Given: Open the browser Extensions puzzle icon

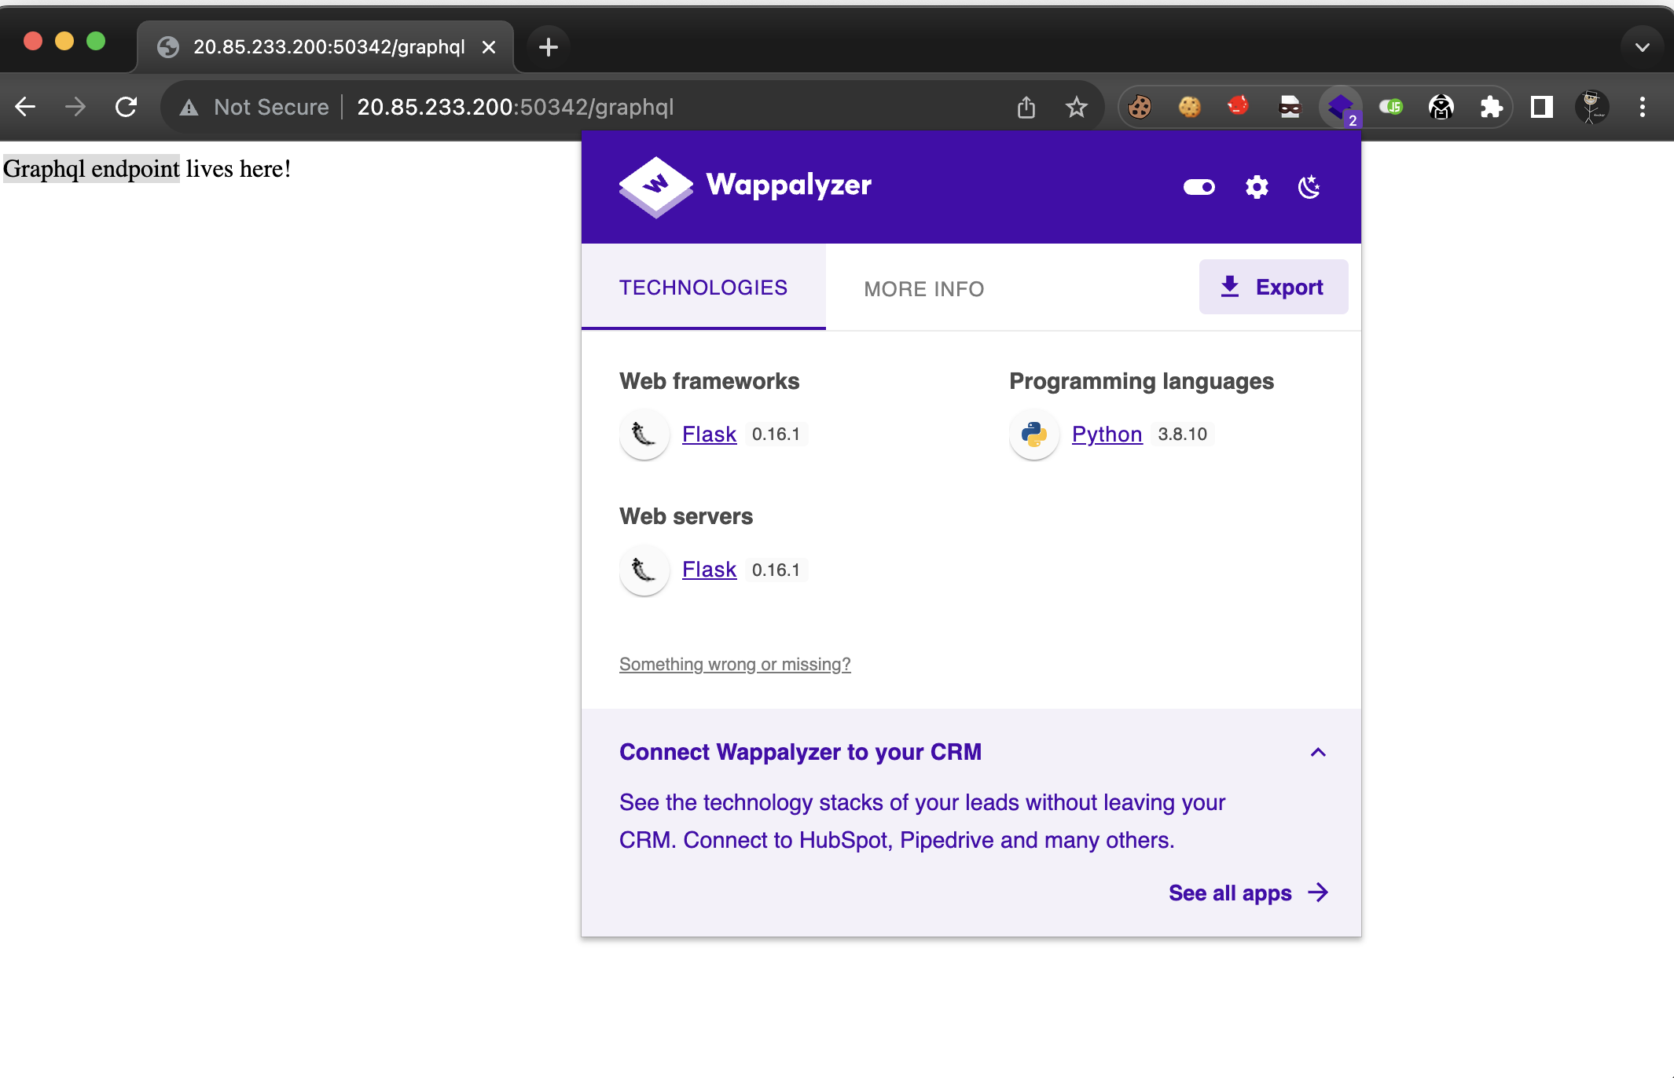Looking at the screenshot, I should click(1491, 107).
